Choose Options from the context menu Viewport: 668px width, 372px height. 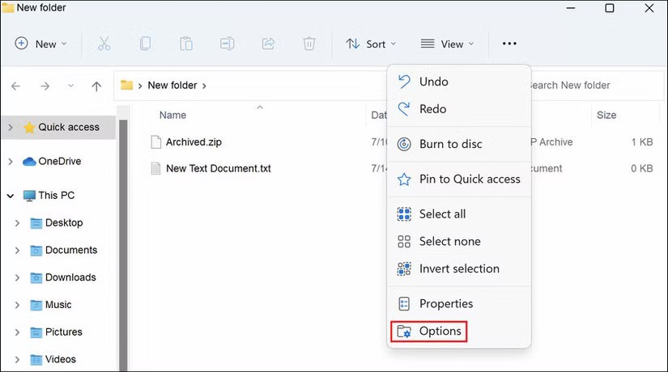pyautogui.click(x=440, y=331)
